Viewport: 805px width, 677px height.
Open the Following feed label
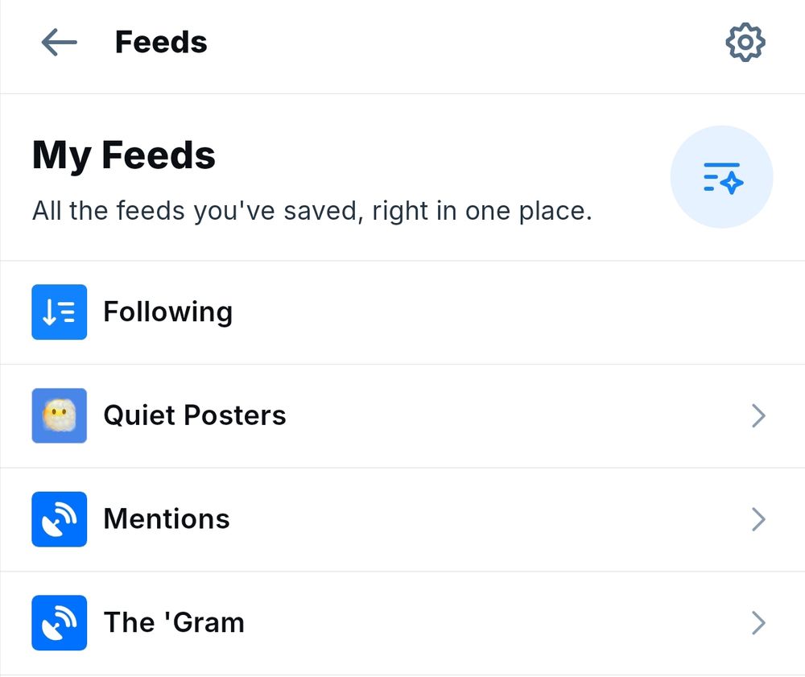[x=167, y=312]
